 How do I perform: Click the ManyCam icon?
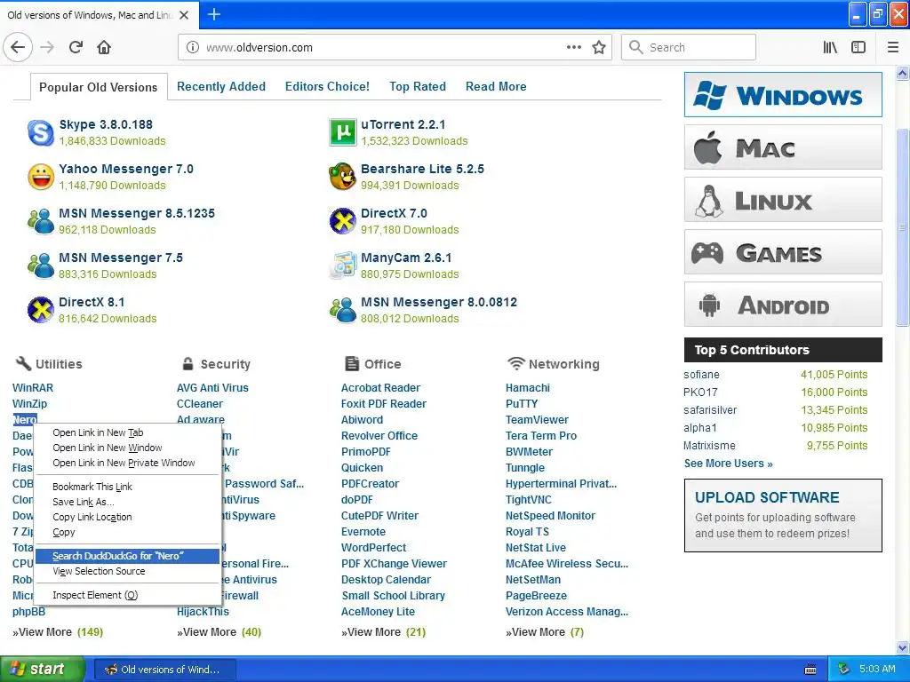point(342,266)
